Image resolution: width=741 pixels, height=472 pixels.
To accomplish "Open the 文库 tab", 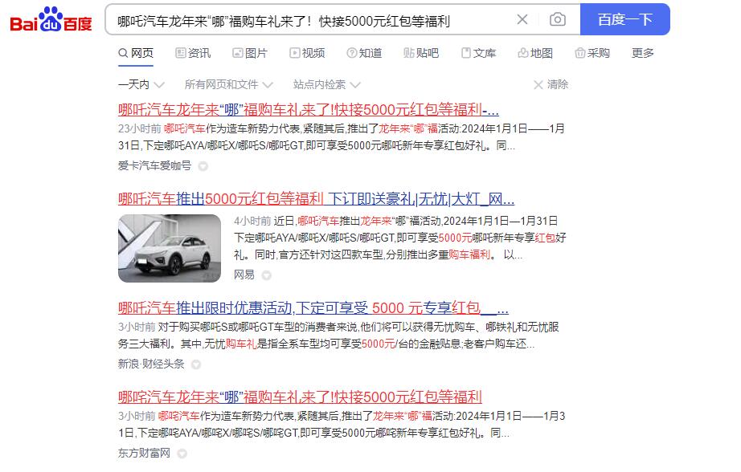I will point(479,53).
